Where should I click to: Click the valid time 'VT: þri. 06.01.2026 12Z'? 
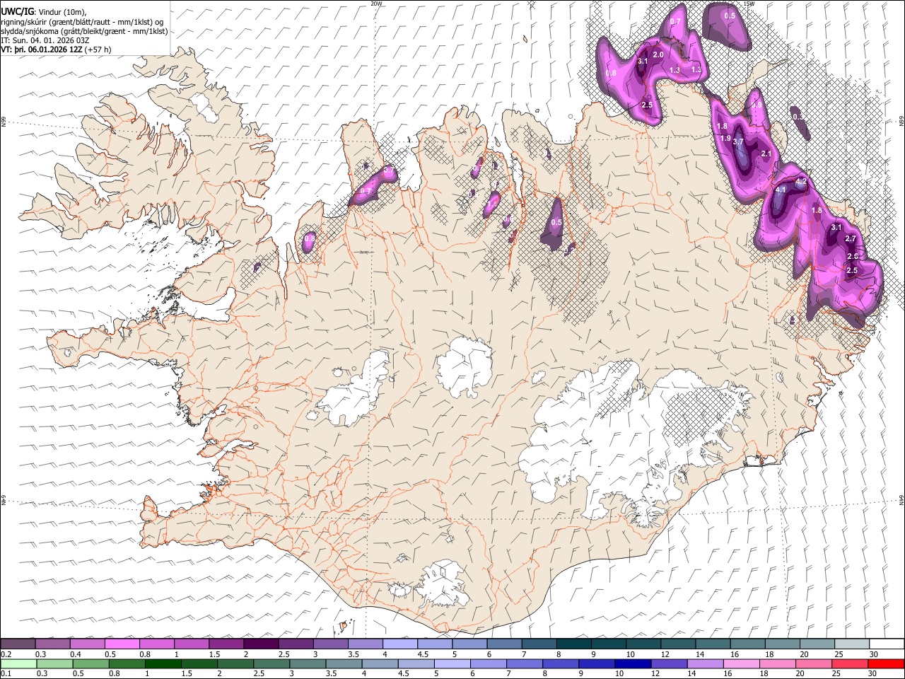coord(41,50)
